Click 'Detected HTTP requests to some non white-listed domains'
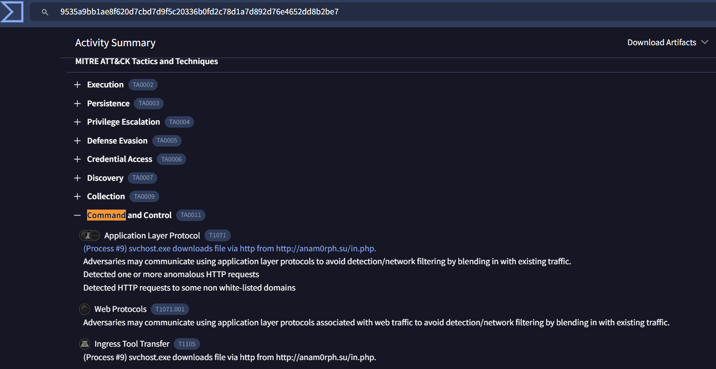Screen dimensions: 716x369 (189, 288)
